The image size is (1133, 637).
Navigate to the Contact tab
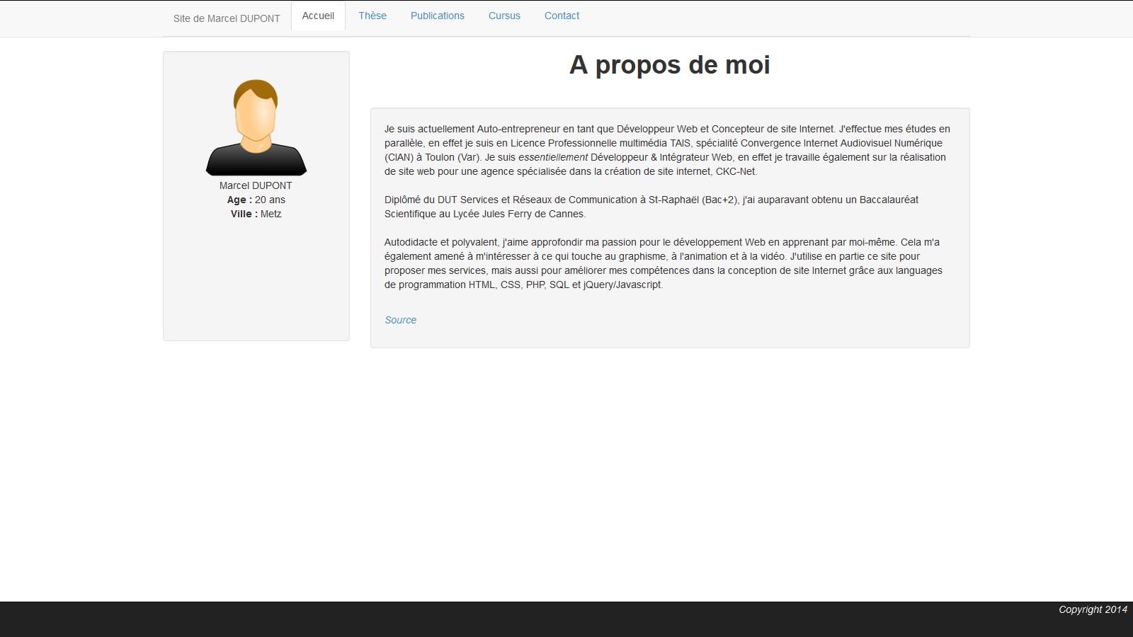click(562, 16)
